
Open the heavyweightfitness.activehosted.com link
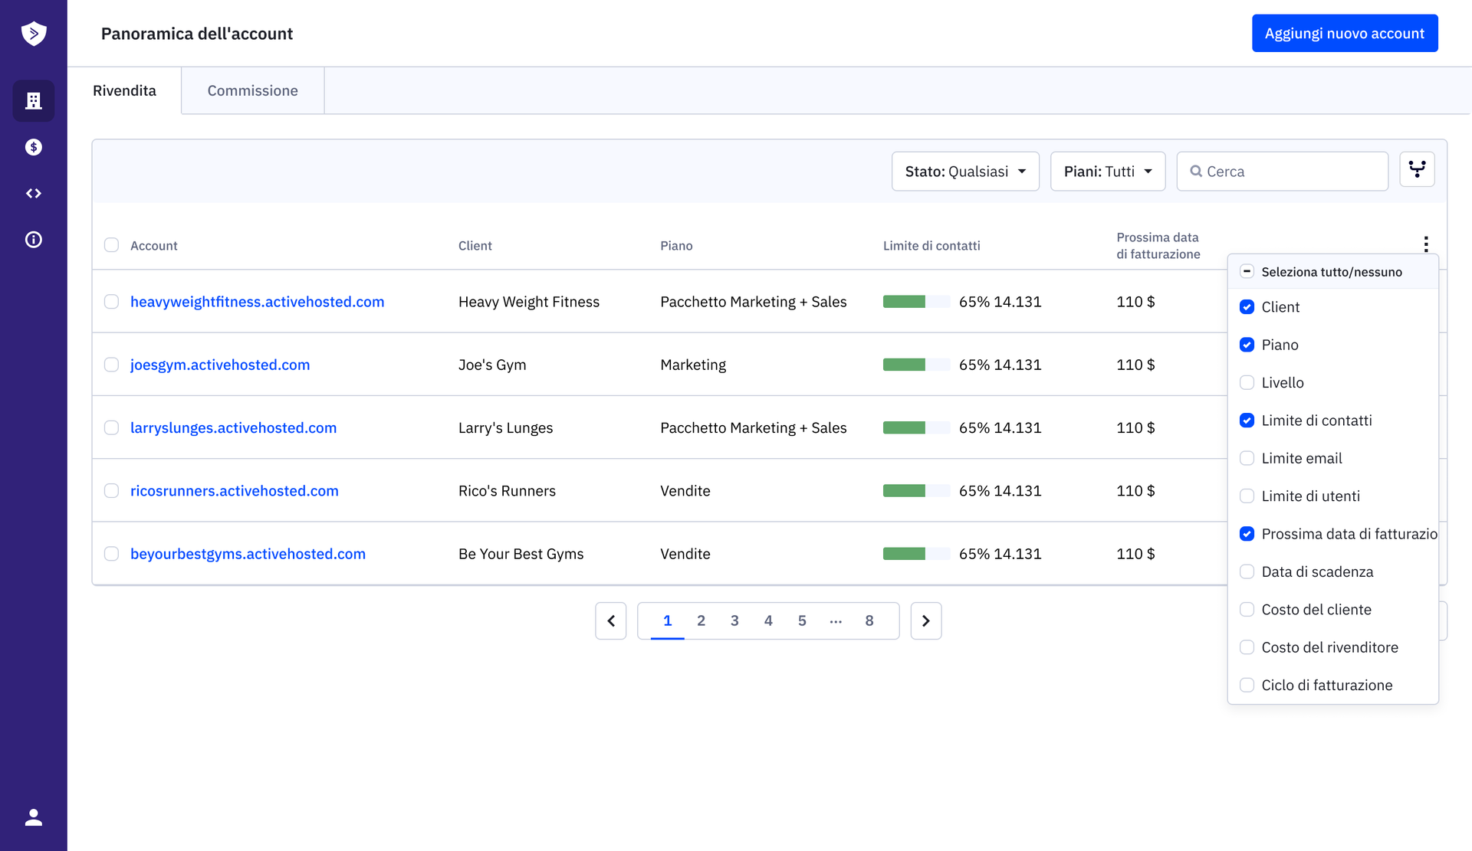pos(257,302)
